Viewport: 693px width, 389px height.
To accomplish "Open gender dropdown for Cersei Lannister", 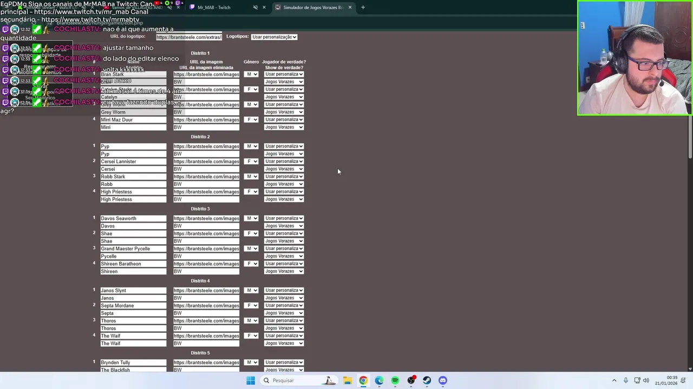I will tap(251, 162).
